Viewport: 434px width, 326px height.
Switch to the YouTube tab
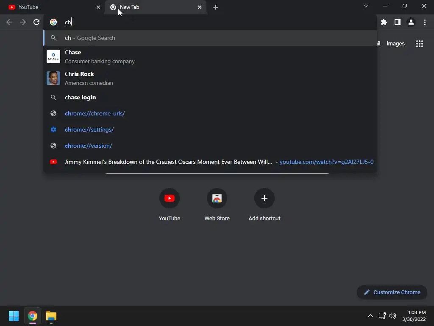point(52,7)
